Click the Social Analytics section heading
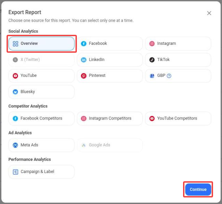Image resolution: width=222 pixels, height=204 pixels. tap(23, 31)
